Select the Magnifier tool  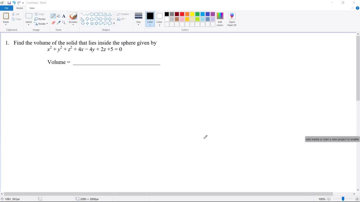click(64, 23)
